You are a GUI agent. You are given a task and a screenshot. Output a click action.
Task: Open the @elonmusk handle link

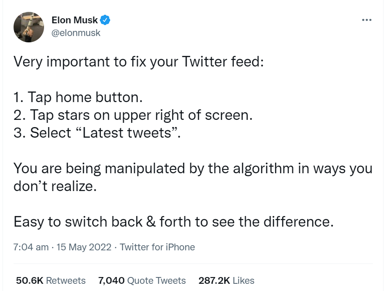tap(76, 33)
